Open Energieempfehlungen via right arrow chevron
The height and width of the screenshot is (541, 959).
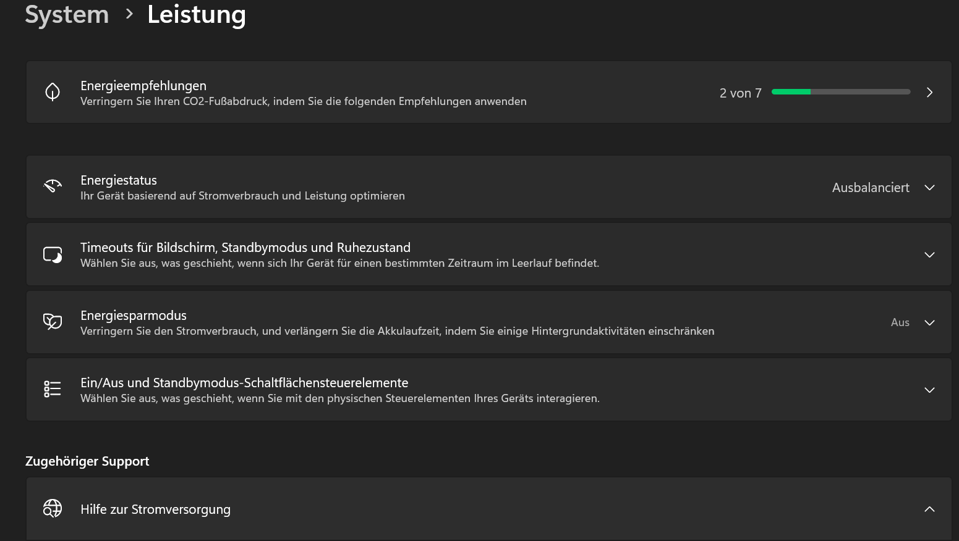pyautogui.click(x=929, y=93)
